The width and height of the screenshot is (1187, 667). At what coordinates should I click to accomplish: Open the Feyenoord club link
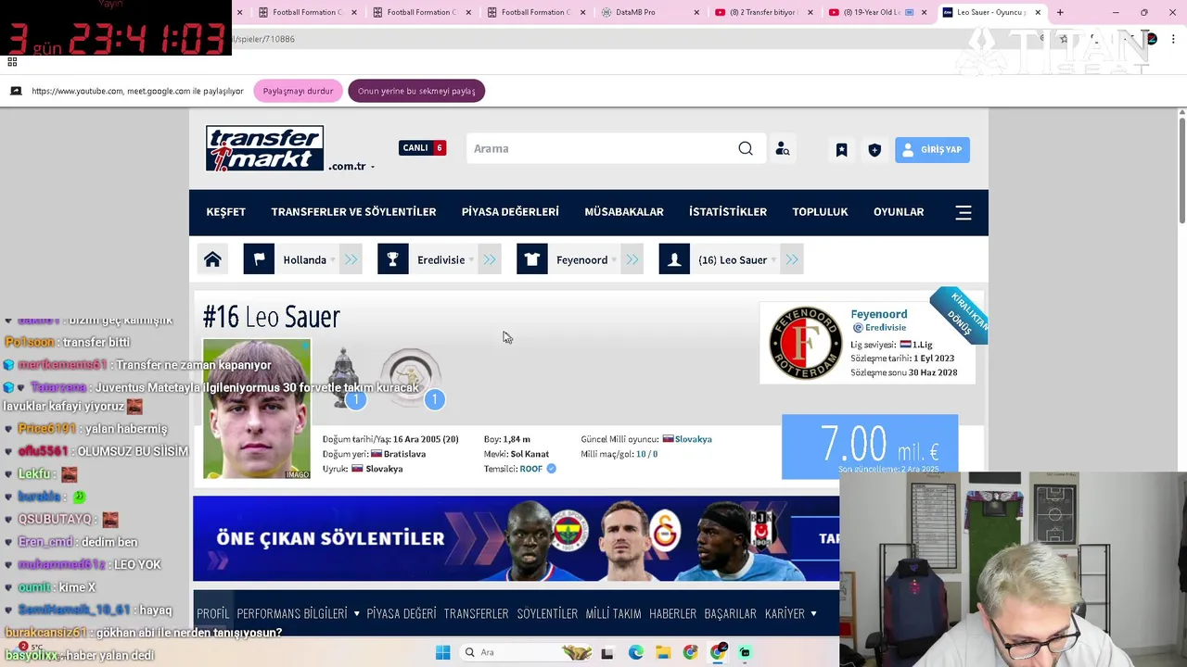(879, 314)
